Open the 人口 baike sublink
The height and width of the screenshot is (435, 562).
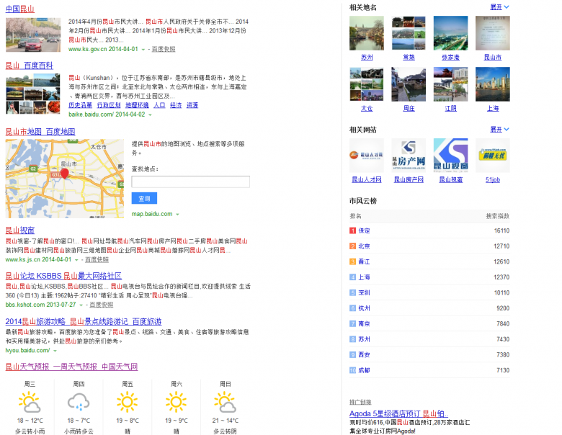point(159,105)
